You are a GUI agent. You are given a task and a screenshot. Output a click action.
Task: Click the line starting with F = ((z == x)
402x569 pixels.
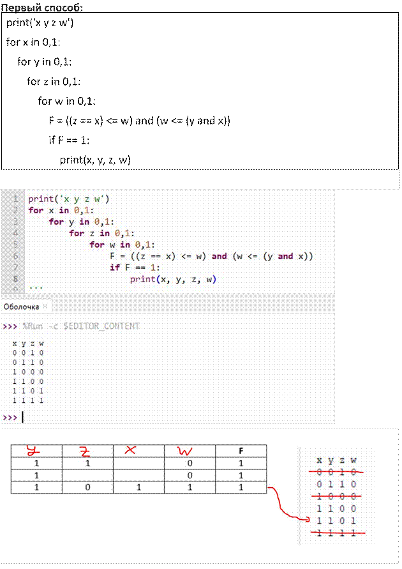[211, 256]
